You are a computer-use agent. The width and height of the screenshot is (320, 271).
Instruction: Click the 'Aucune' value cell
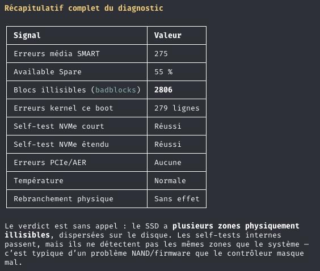click(176, 163)
